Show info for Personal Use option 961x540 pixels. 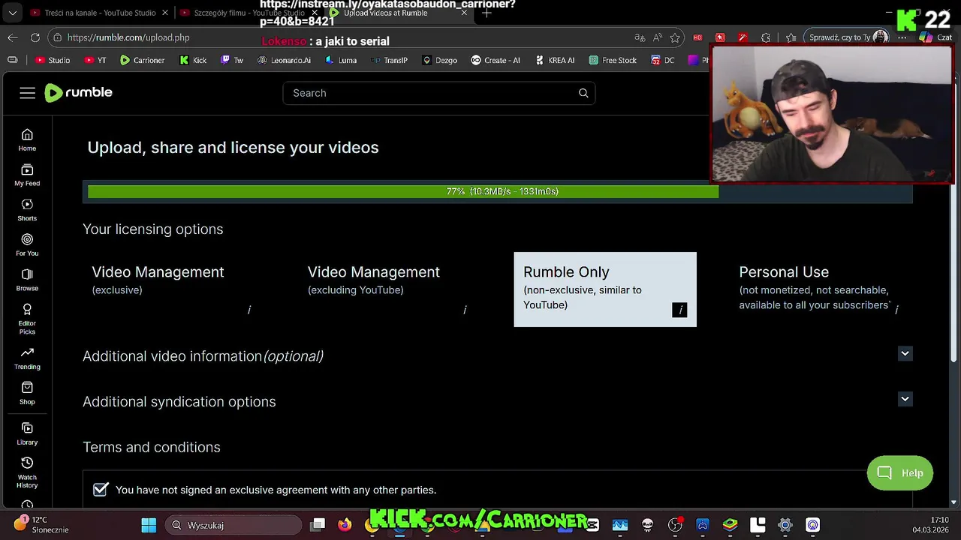click(x=896, y=309)
